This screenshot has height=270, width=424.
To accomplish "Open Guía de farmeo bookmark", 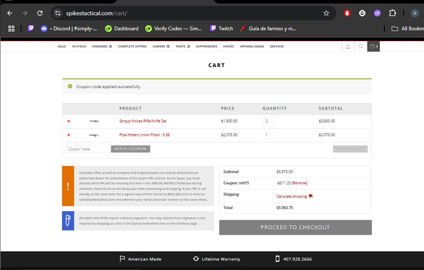I will coord(268,29).
